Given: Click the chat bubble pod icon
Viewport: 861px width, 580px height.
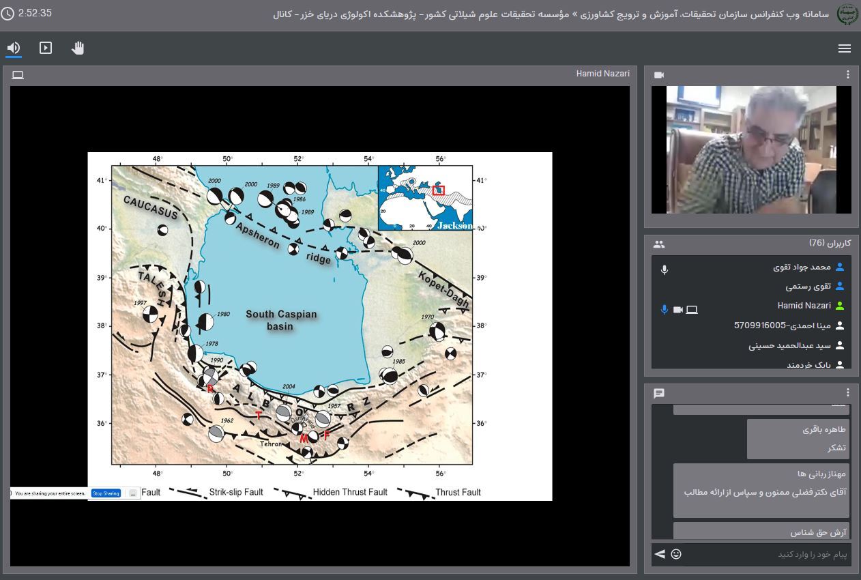Looking at the screenshot, I should tap(658, 394).
